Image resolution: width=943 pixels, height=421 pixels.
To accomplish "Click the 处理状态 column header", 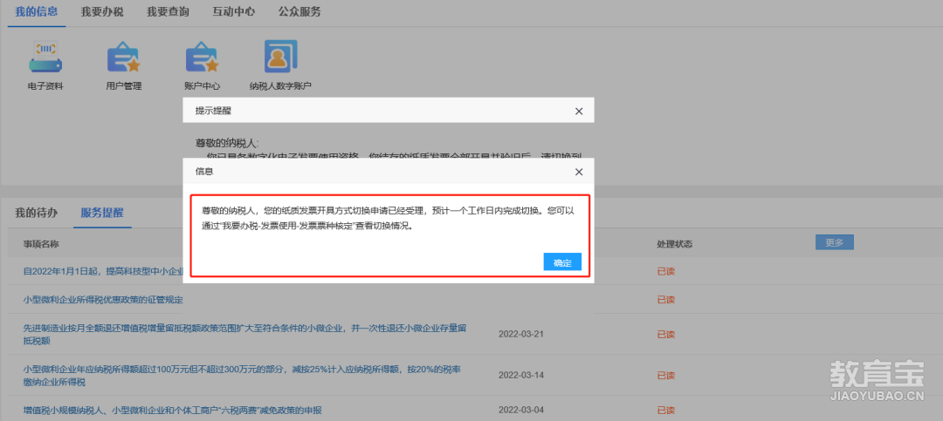I will click(675, 244).
